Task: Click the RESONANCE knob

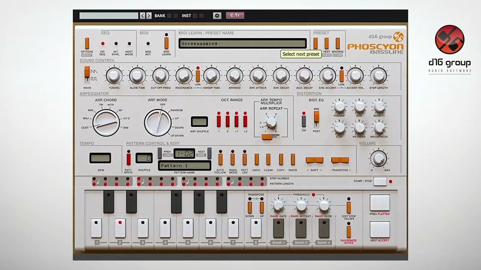Action: 184,76
